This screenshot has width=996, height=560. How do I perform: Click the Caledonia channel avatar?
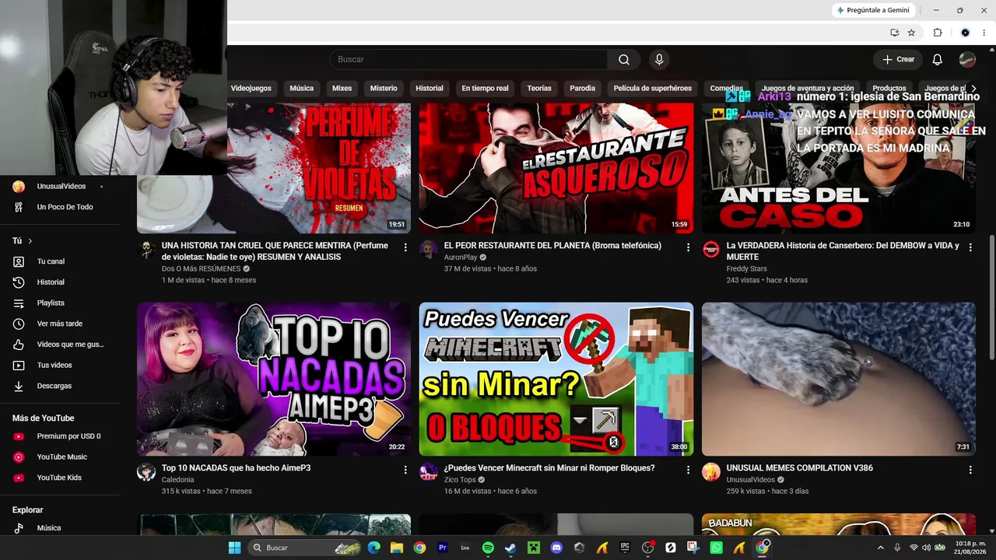pyautogui.click(x=146, y=472)
